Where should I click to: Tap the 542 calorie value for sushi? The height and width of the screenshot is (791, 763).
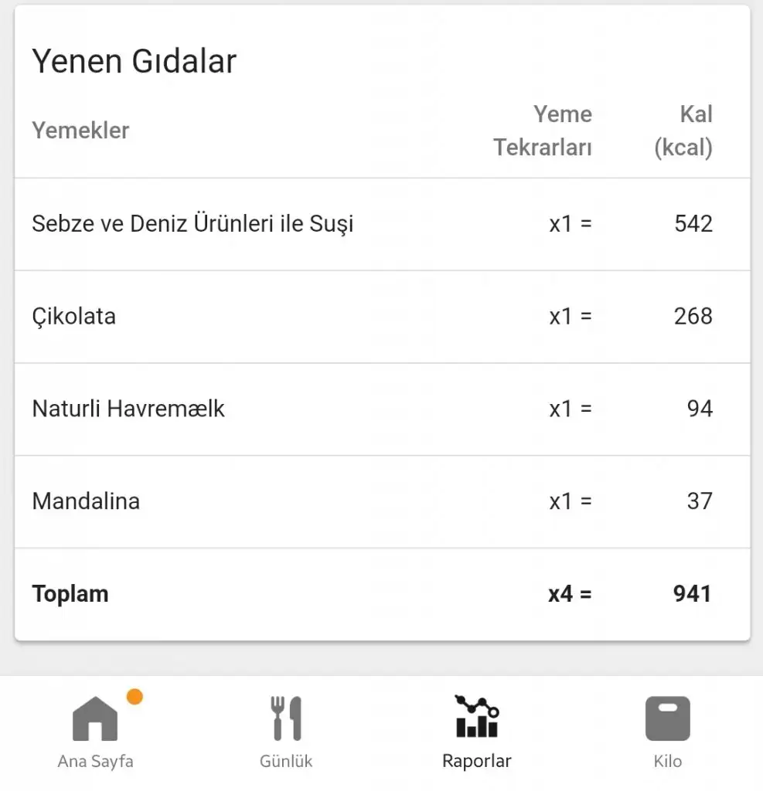tap(693, 224)
